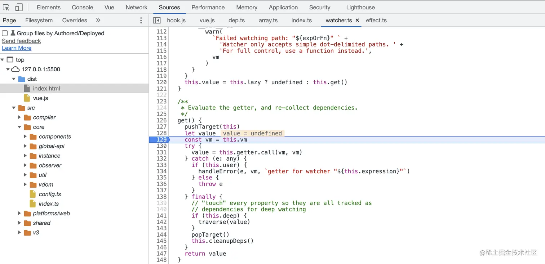The image size is (545, 264).
Task: Click the pushTarget(this) code line
Action: pyautogui.click(x=212, y=127)
